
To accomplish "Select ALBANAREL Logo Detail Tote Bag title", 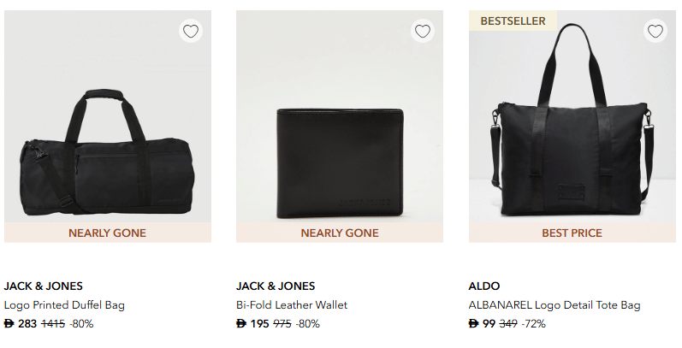I will pyautogui.click(x=554, y=304).
